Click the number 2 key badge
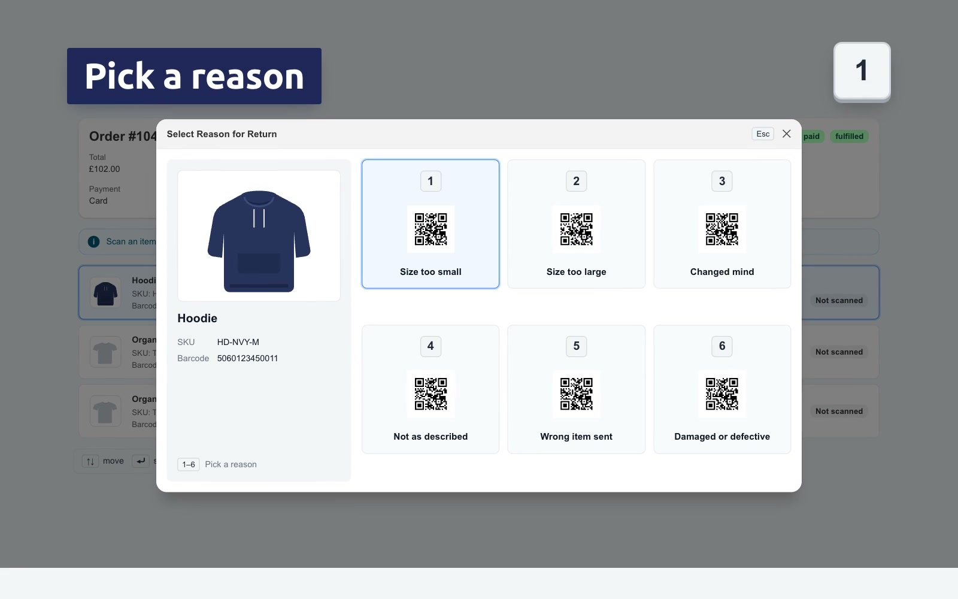 click(x=576, y=181)
